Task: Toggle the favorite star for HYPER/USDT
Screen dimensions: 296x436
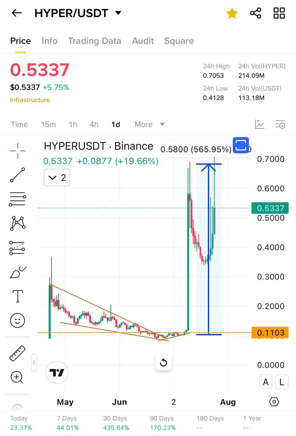Action: tap(232, 13)
